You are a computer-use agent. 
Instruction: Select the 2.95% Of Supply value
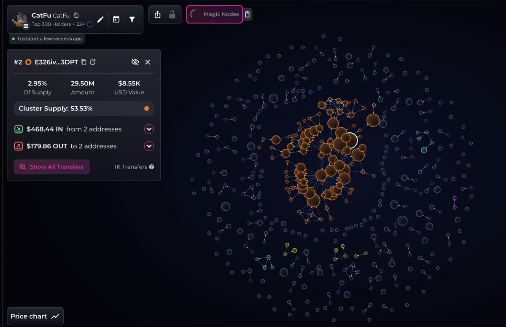pyautogui.click(x=38, y=83)
